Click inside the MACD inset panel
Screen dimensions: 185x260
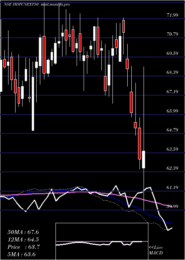click(x=102, y=241)
